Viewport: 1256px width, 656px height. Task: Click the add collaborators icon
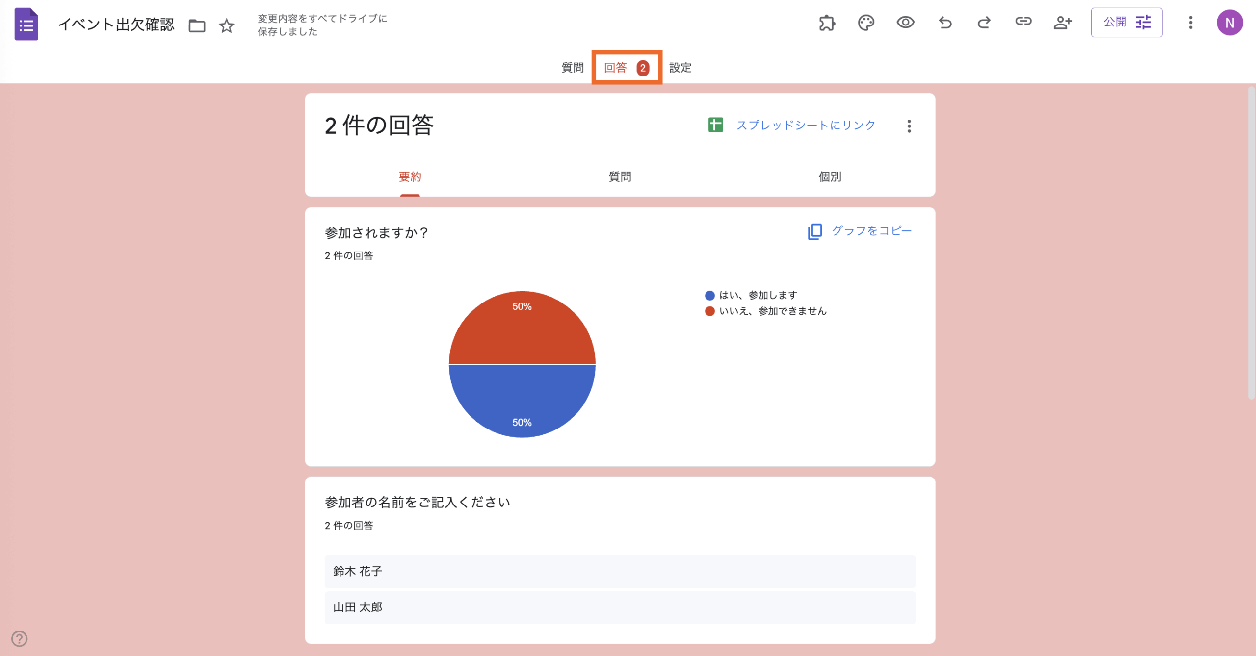click(1063, 23)
